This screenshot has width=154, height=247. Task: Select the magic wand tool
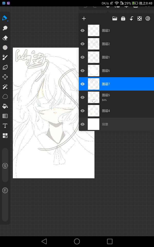[5, 87]
